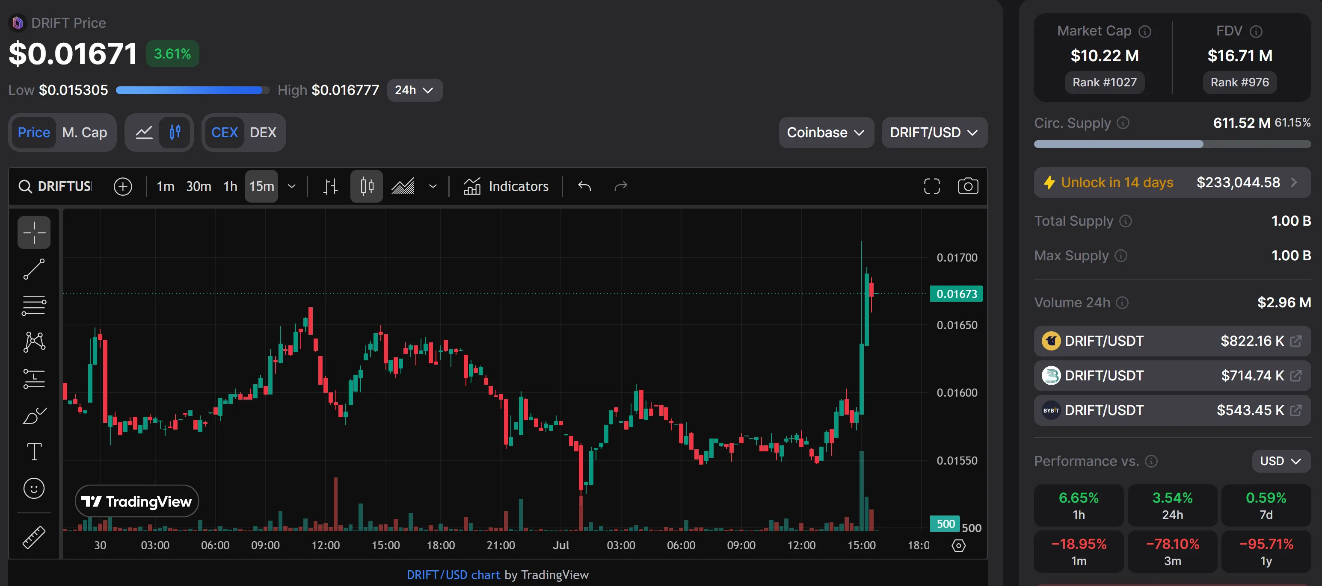
Task: Select the crosshair cursor tool
Action: tap(34, 232)
